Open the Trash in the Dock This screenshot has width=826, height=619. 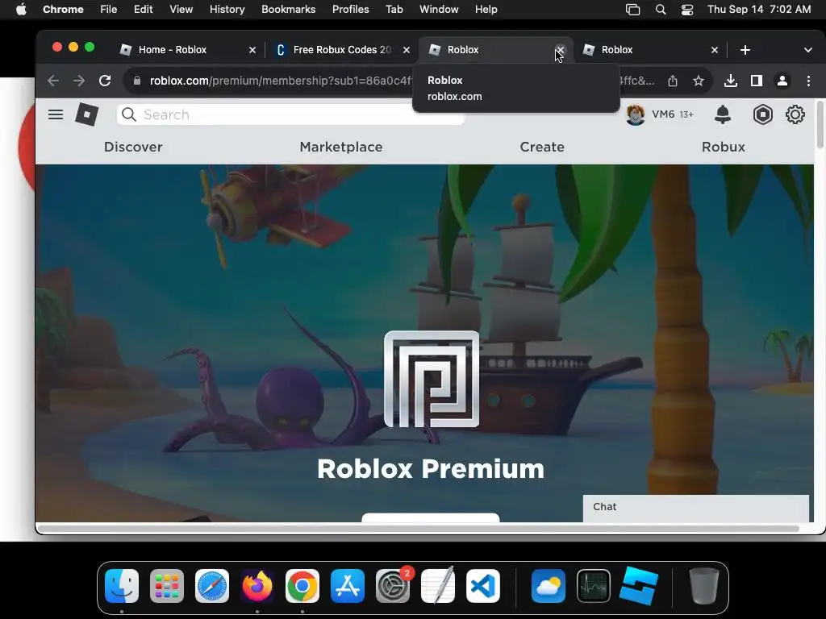pyautogui.click(x=703, y=586)
